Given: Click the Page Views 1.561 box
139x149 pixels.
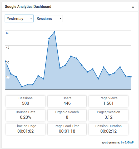Looking at the screenshot, I should point(108,101).
